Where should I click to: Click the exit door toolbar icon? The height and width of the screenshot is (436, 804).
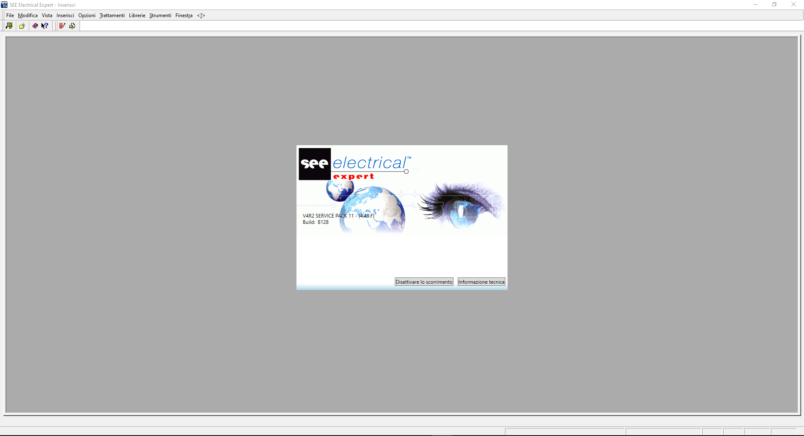point(9,26)
